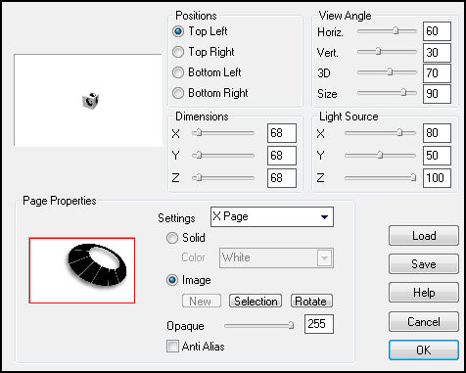Cancel the dialog
The image size is (466, 373).
point(424,322)
